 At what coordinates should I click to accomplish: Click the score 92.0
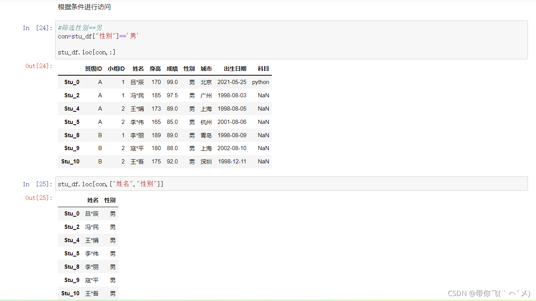[x=172, y=162]
